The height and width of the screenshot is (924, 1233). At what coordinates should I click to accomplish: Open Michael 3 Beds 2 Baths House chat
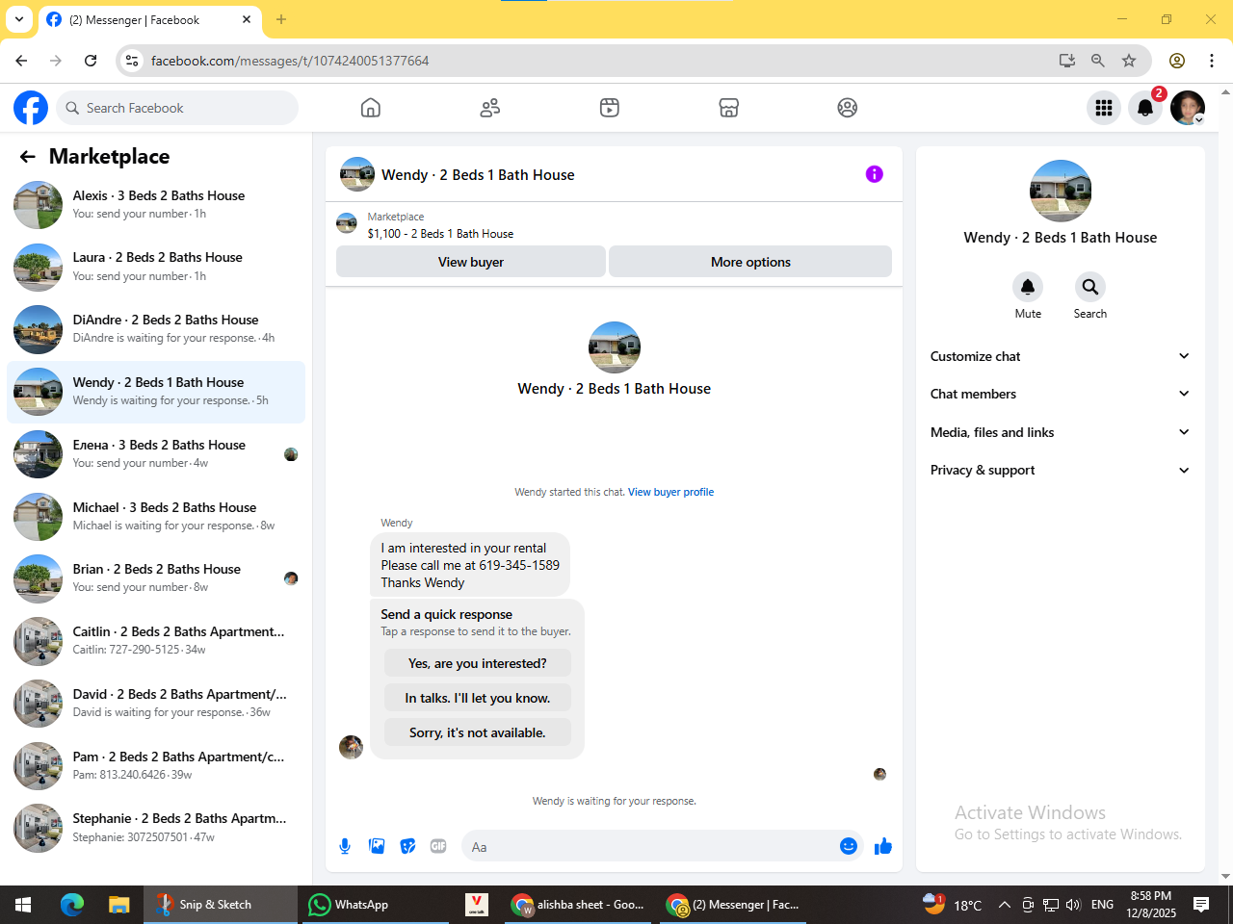[156, 517]
